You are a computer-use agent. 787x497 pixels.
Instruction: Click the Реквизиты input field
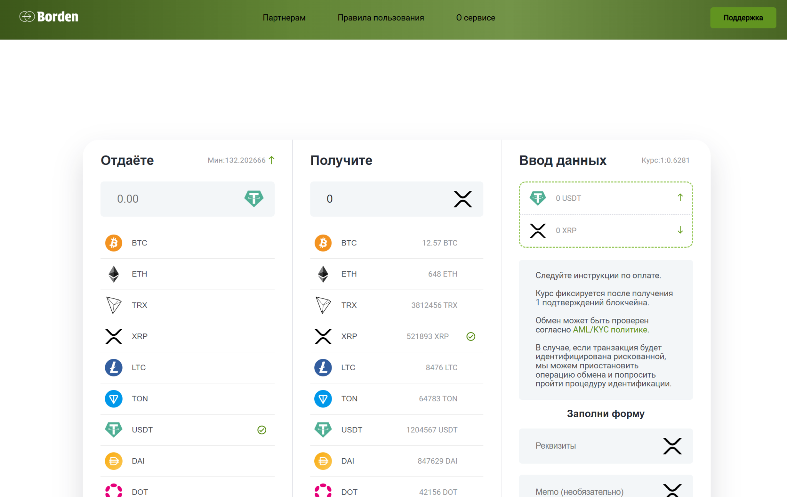pyautogui.click(x=606, y=446)
